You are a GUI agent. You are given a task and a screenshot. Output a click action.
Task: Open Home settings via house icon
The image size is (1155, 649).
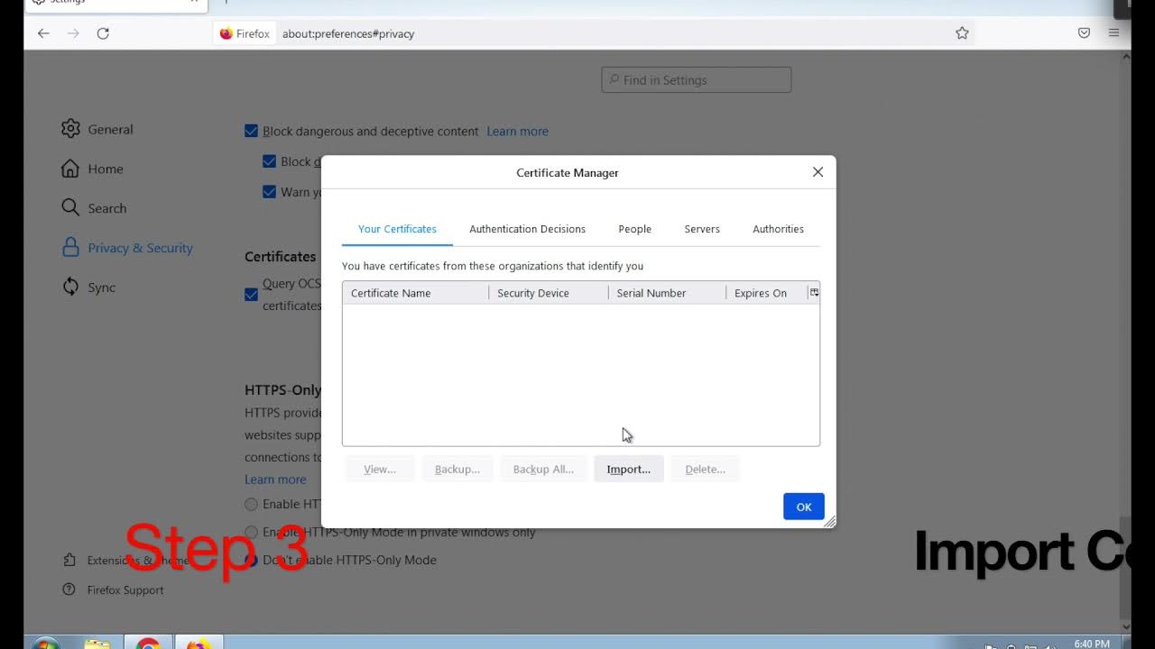tap(70, 169)
